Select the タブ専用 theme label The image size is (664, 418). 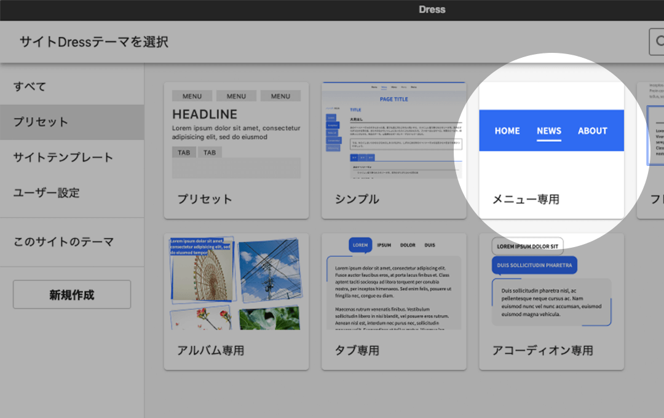tap(357, 350)
